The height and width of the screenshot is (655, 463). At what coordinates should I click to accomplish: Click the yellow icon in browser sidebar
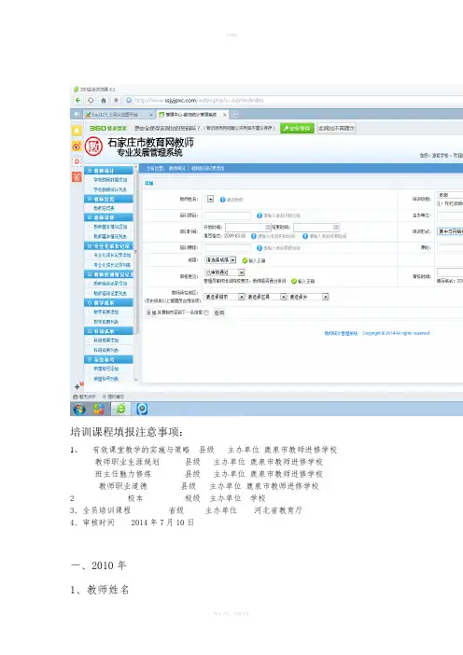click(x=77, y=131)
